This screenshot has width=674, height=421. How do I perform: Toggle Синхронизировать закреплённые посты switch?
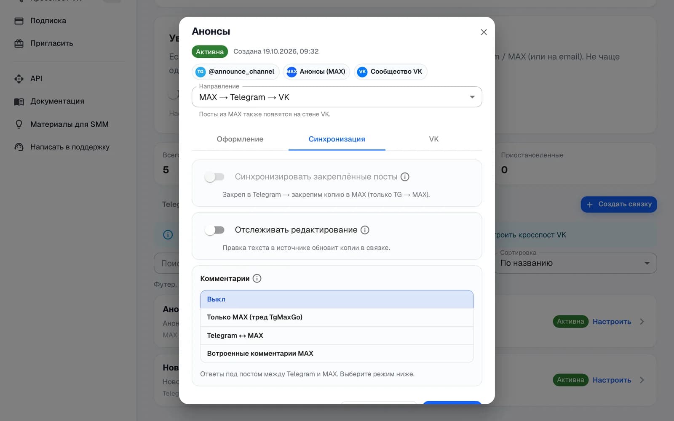214,177
